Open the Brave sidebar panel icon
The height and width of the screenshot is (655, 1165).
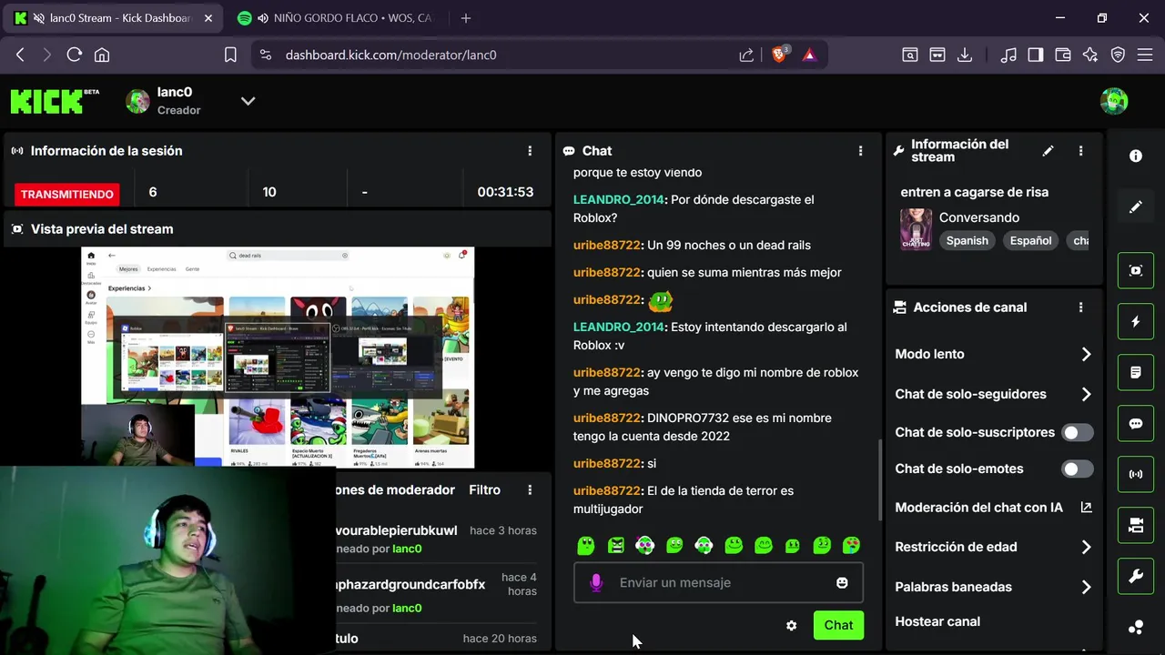[x=1035, y=55]
